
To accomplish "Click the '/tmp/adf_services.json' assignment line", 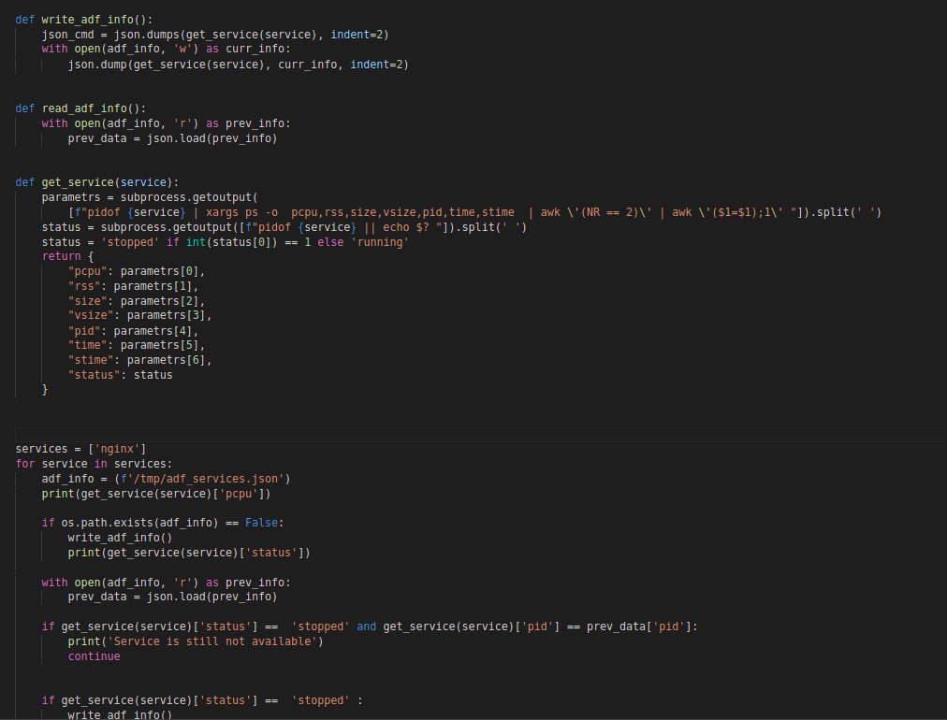I will coord(166,479).
